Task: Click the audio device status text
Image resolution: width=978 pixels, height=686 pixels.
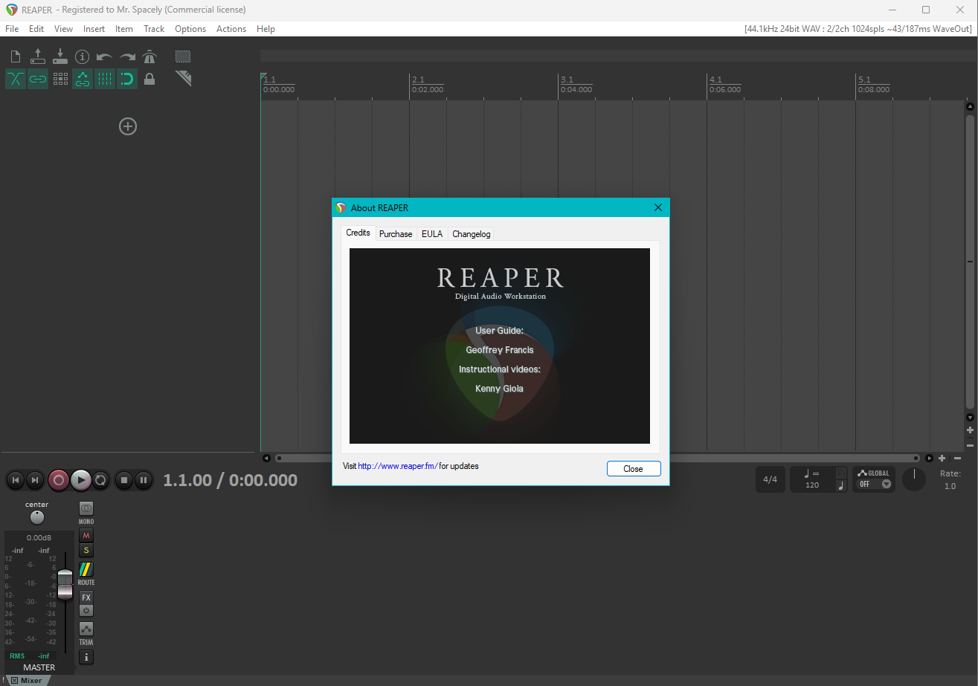Action: pyautogui.click(x=858, y=29)
